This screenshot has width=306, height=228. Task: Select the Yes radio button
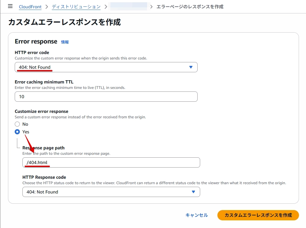[x=18, y=132]
